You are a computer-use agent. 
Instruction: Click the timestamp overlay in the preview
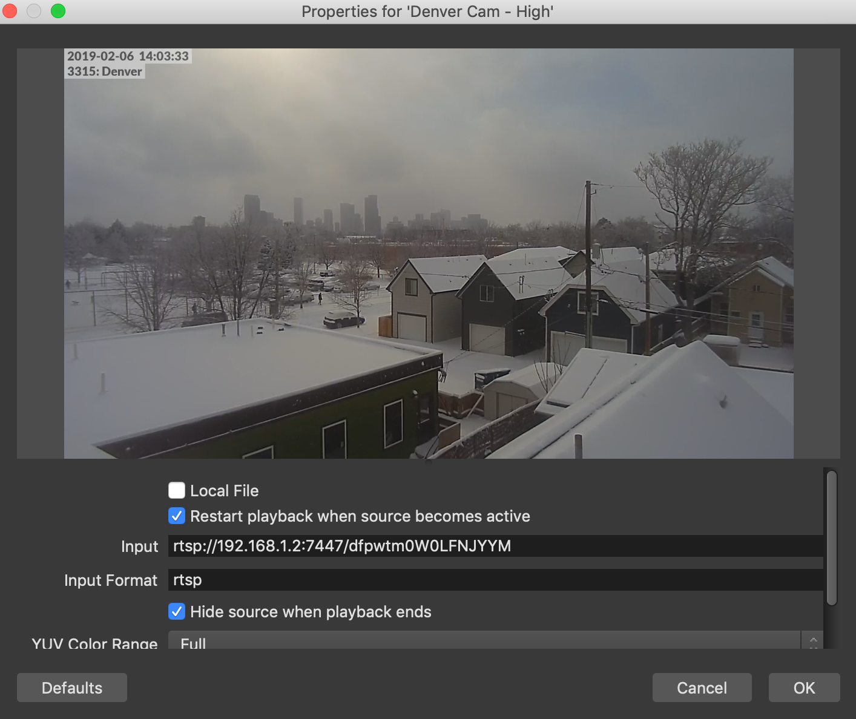coord(128,56)
